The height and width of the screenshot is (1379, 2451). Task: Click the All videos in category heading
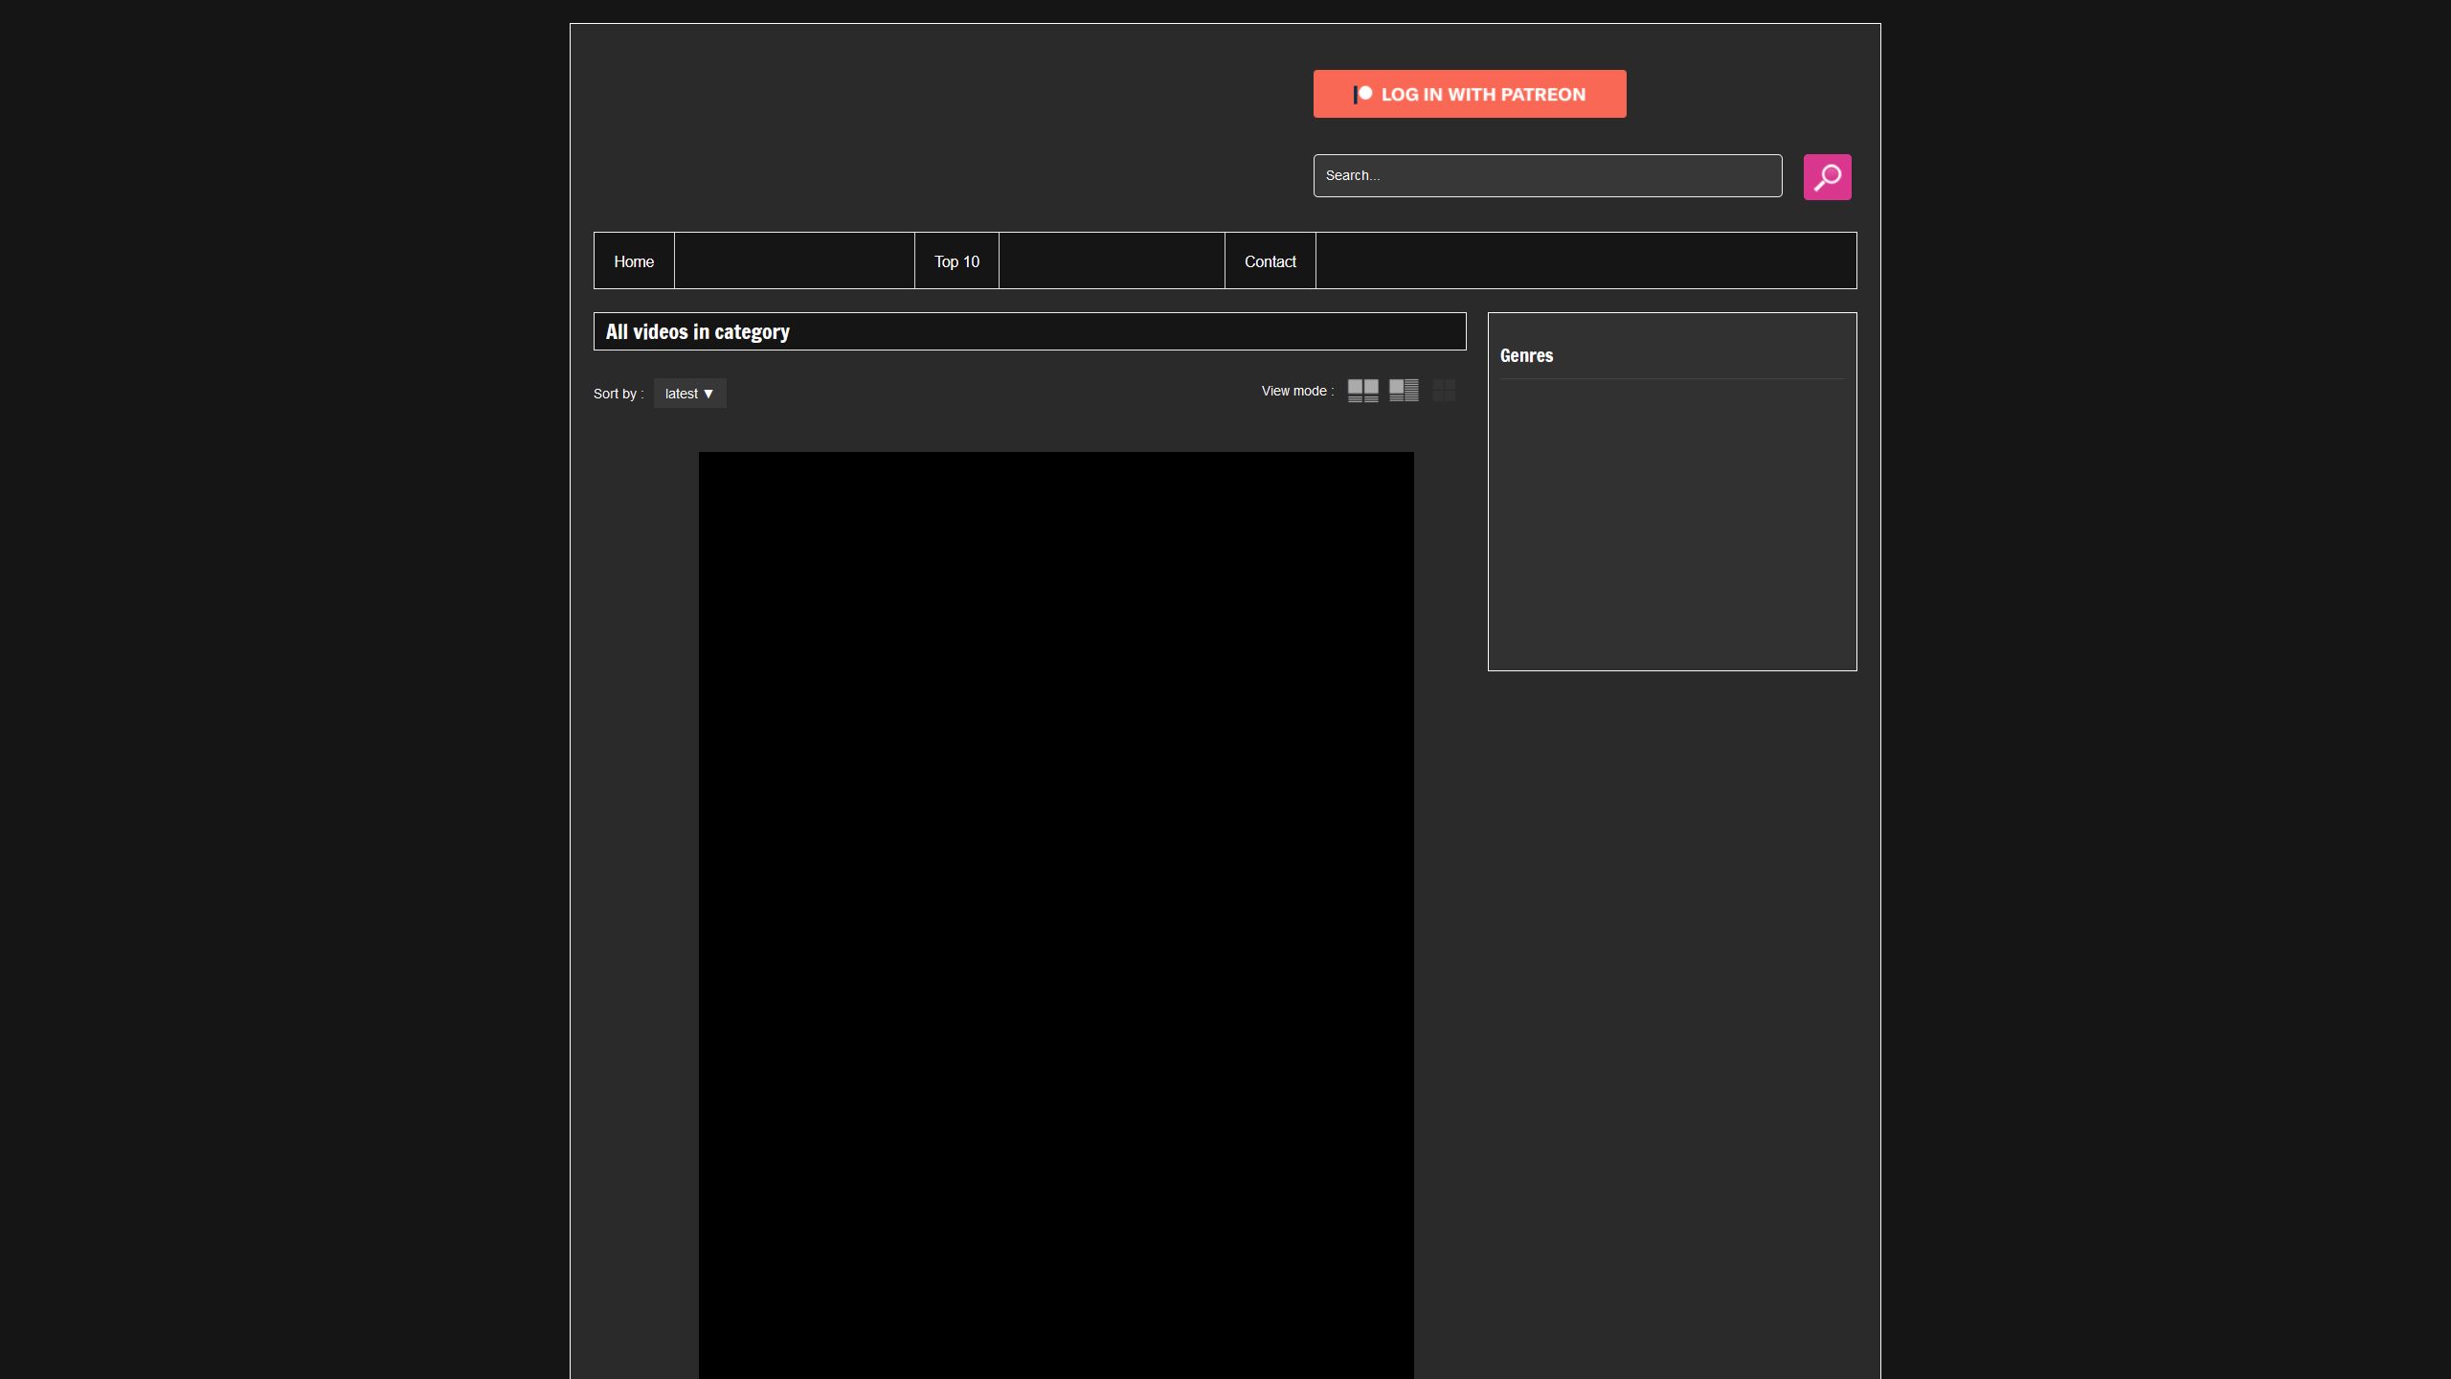(x=697, y=331)
